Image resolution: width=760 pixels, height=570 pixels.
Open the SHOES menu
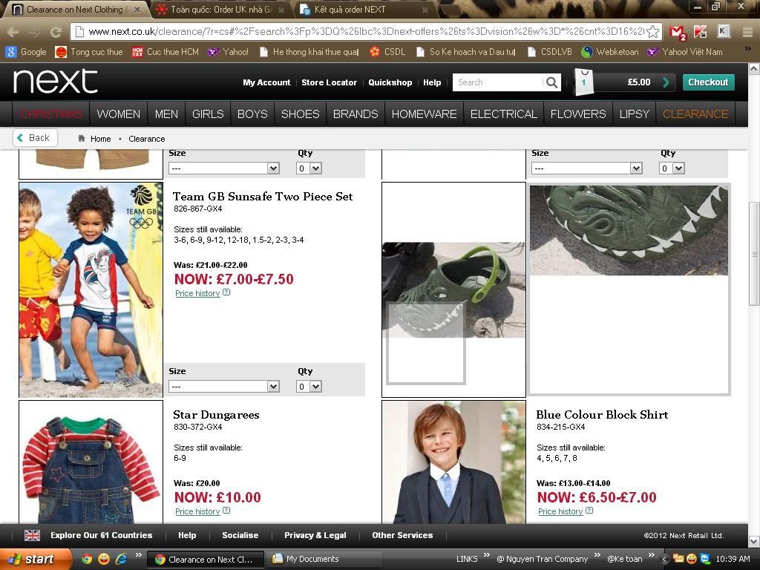coord(301,114)
